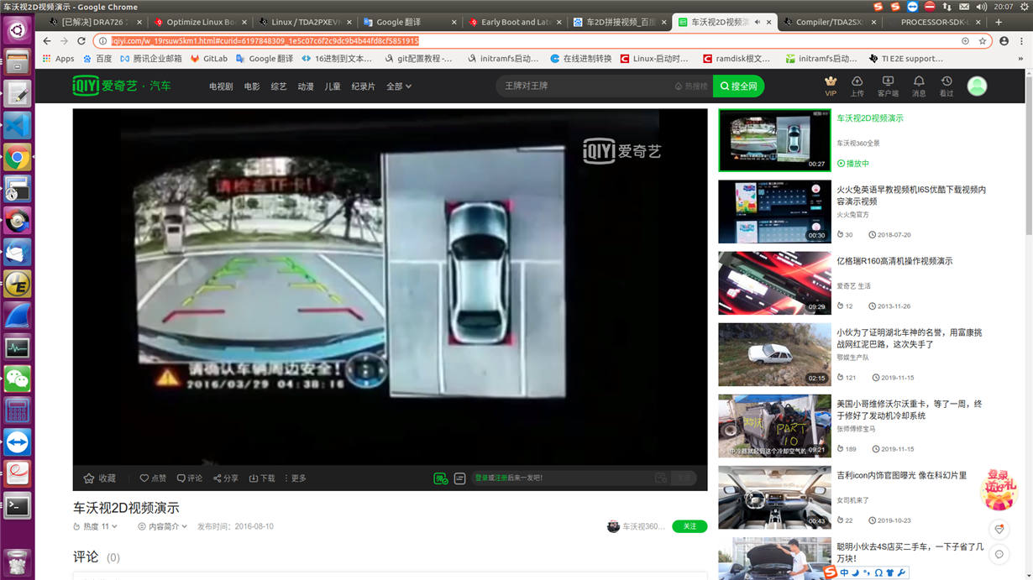Screen dimensions: 1033x580
Task: Expand the 热度 11 popularity dropdown
Action: [x=95, y=526]
